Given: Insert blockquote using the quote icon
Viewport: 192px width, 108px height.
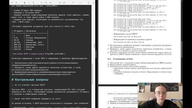Looking at the screenshot, I should [73, 3].
